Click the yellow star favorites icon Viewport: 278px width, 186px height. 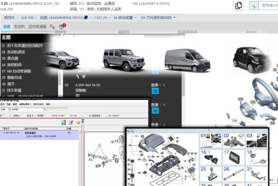click(x=78, y=122)
